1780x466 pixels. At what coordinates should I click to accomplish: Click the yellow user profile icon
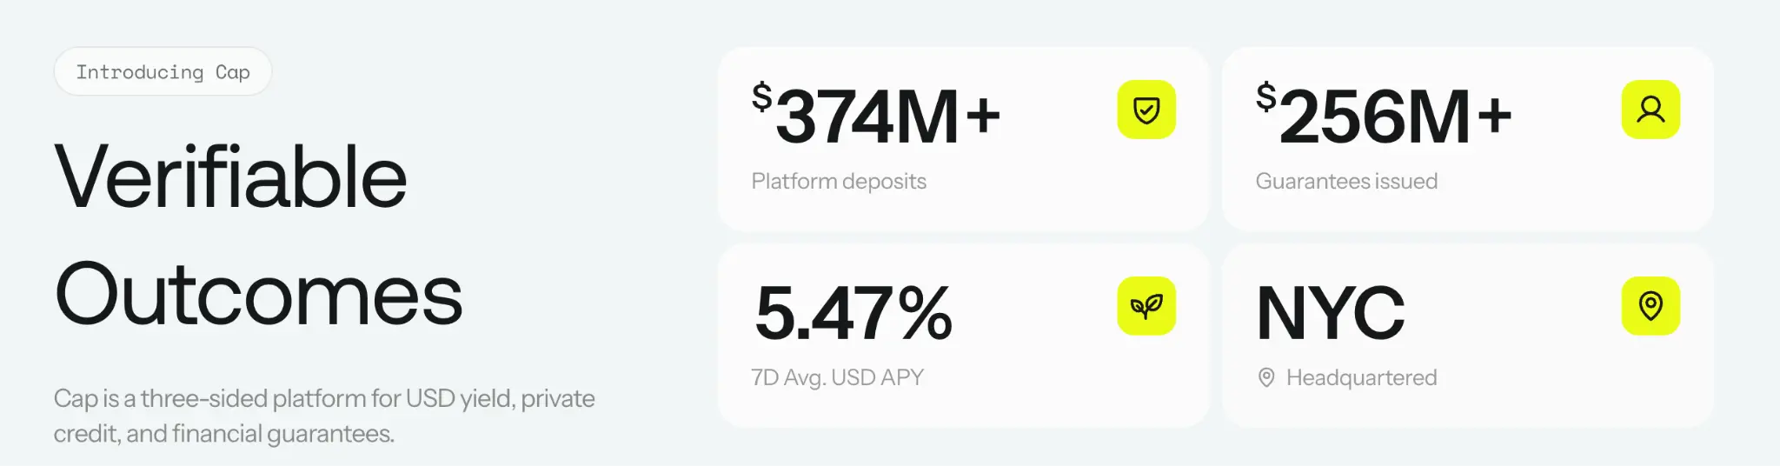[1650, 110]
